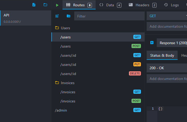This screenshot has width=187, height=122.
Task: Click the routes Filter input field
Action: (x=109, y=16)
